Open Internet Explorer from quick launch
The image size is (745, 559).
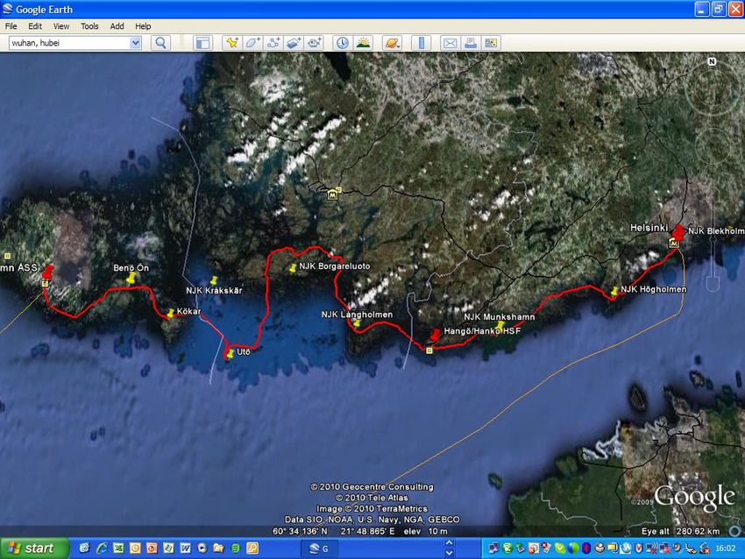tap(102, 548)
